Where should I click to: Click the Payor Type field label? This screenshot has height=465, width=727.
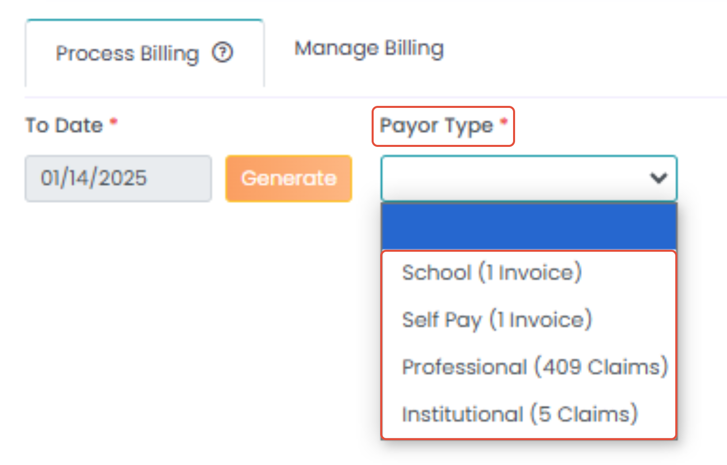pos(437,126)
